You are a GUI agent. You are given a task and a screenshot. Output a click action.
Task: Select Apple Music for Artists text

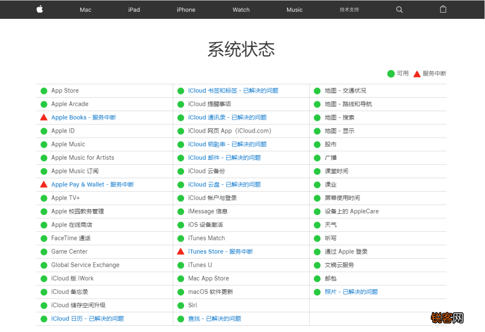tap(83, 157)
